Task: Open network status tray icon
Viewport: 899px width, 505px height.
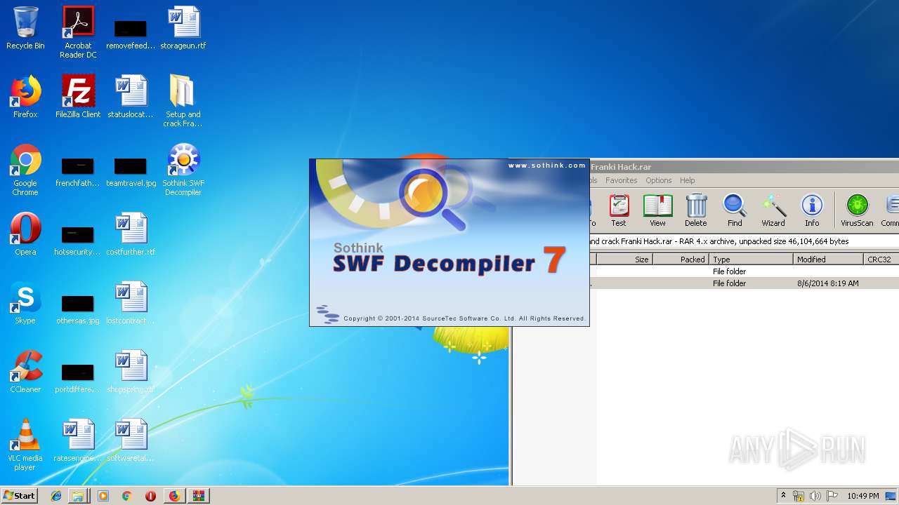Action: 799,496
